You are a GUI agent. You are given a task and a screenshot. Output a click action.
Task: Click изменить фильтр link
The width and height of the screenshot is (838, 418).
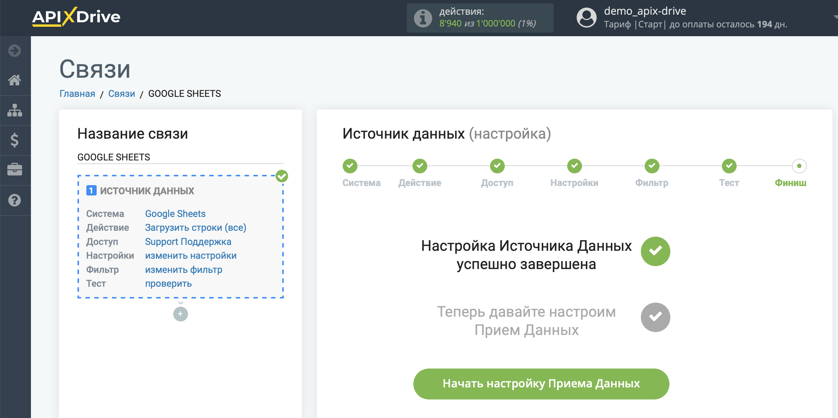[184, 269]
